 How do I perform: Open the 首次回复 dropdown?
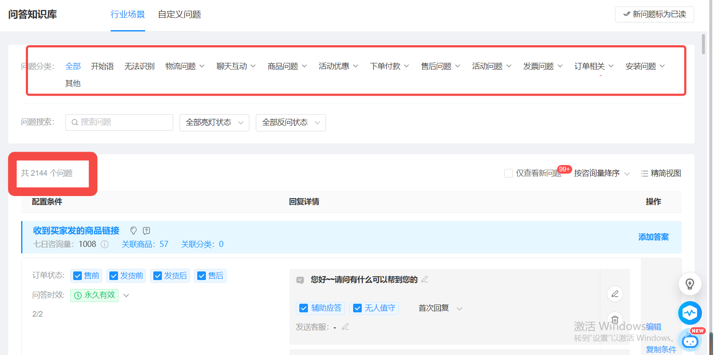440,308
